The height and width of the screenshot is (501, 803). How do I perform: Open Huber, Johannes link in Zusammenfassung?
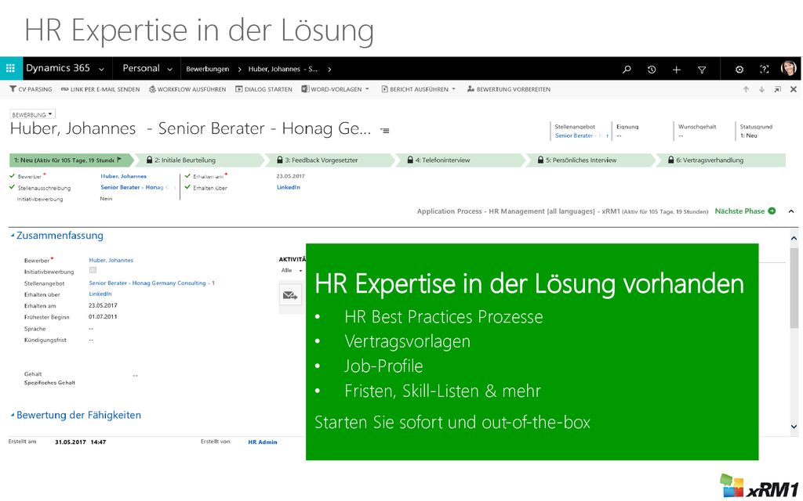pos(111,260)
